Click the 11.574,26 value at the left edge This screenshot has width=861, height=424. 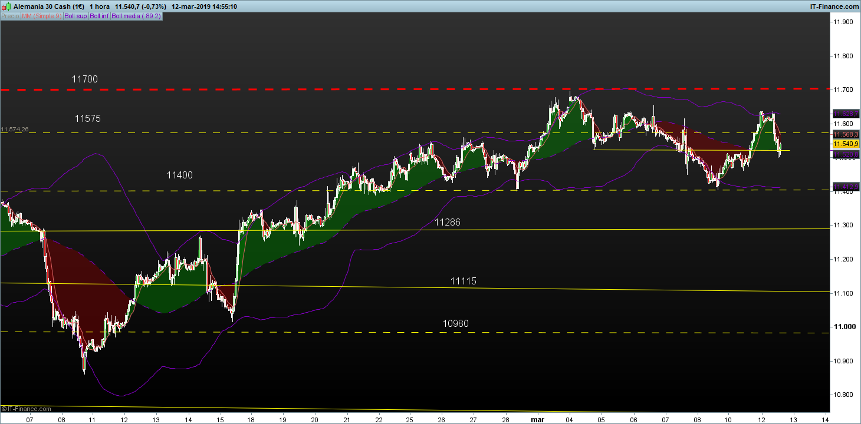(x=14, y=130)
